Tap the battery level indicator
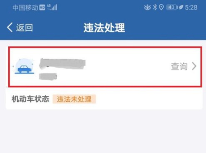This screenshot has width=206, height=153. click(172, 7)
